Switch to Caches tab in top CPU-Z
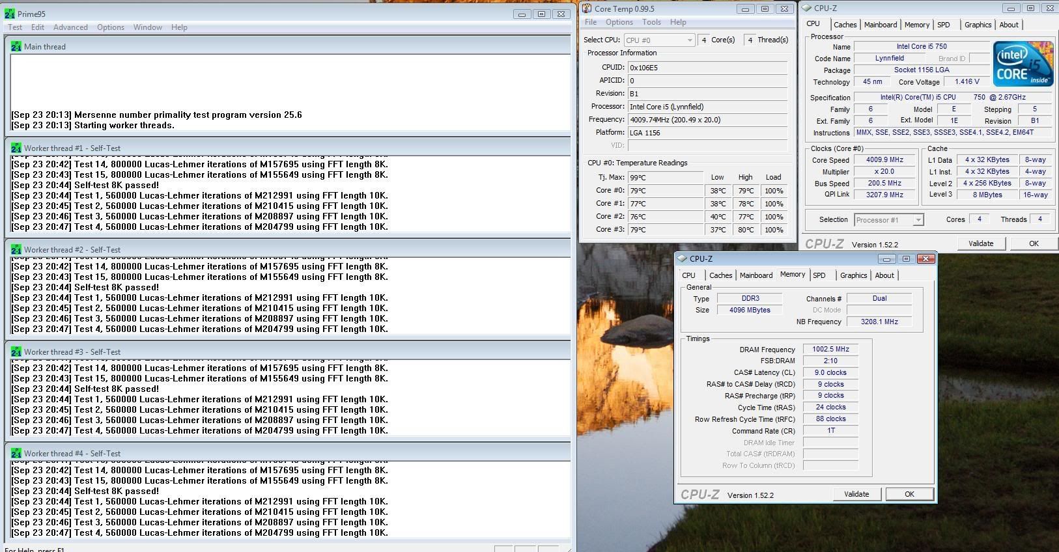The height and width of the screenshot is (552, 1059). point(845,25)
